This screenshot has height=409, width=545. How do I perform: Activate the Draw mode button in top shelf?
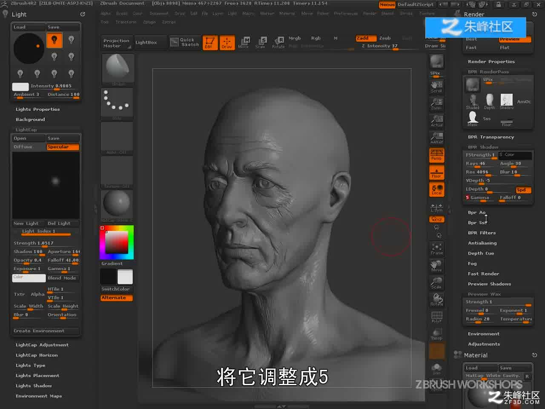(227, 43)
